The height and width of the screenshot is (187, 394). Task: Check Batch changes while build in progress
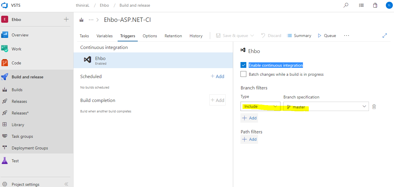coord(243,74)
